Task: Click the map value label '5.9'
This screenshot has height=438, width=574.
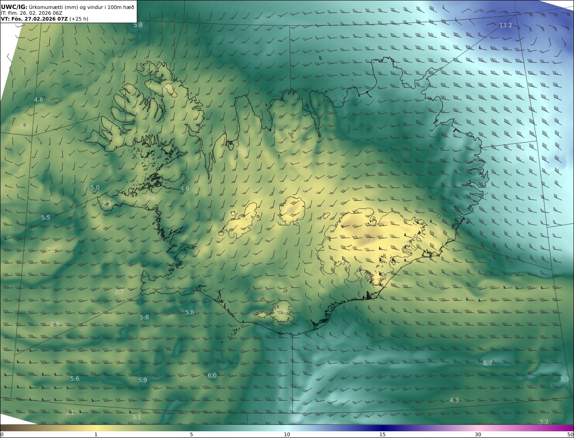Action: pos(143,380)
